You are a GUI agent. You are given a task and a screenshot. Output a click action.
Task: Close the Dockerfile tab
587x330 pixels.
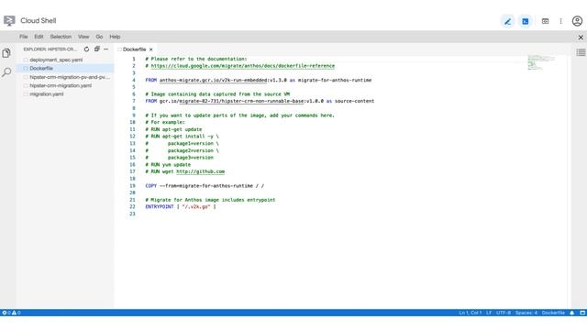150,49
